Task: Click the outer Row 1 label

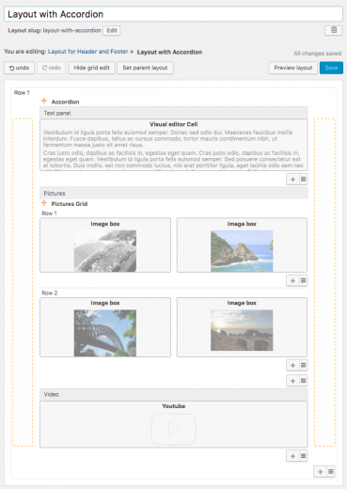Action: [22, 92]
